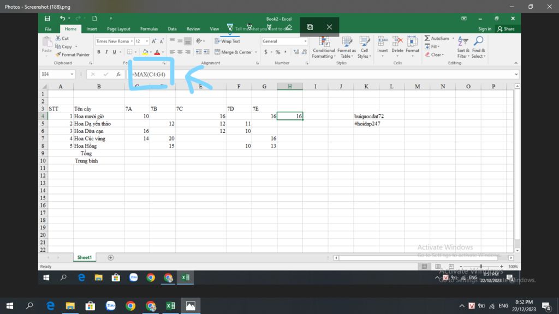
Task: Click the Share button
Action: click(x=506, y=29)
